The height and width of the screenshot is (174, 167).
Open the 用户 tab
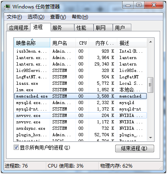(x=122, y=28)
